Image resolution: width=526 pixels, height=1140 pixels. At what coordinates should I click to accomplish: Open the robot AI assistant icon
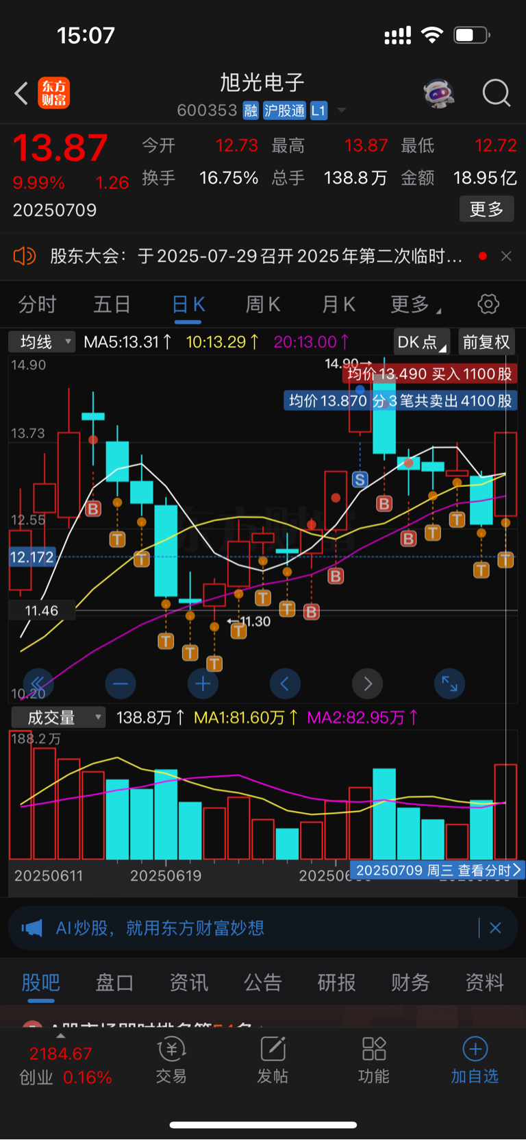439,93
